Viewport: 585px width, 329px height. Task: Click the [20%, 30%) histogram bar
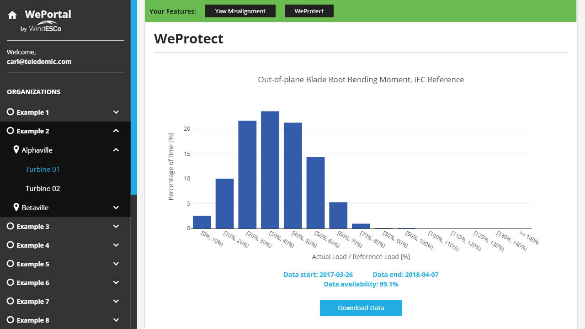pos(247,175)
